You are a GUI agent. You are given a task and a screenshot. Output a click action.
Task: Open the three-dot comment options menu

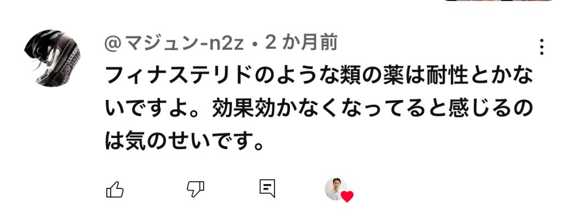pos(542,47)
